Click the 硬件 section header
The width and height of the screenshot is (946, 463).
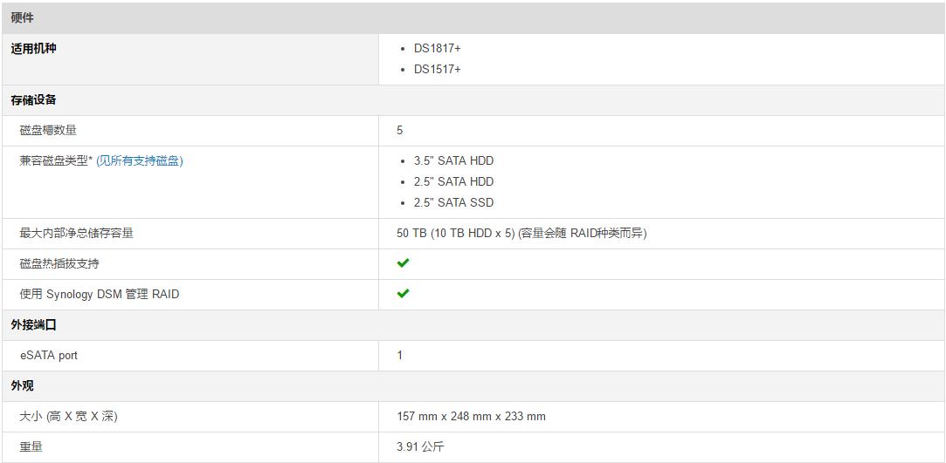(x=23, y=17)
